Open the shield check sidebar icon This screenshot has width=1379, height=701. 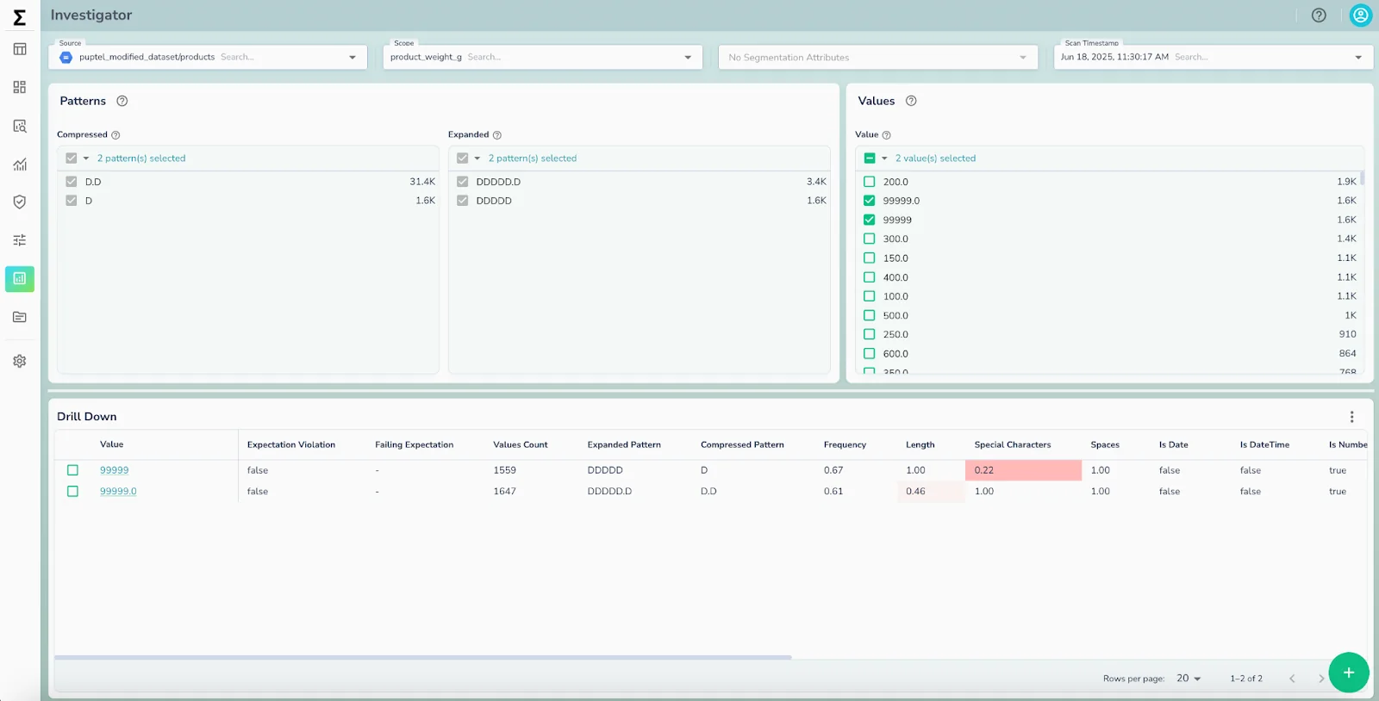point(20,202)
